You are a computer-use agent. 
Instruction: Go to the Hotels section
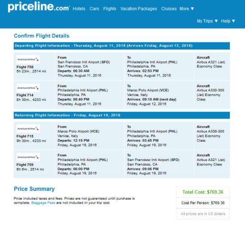click(x=79, y=9)
